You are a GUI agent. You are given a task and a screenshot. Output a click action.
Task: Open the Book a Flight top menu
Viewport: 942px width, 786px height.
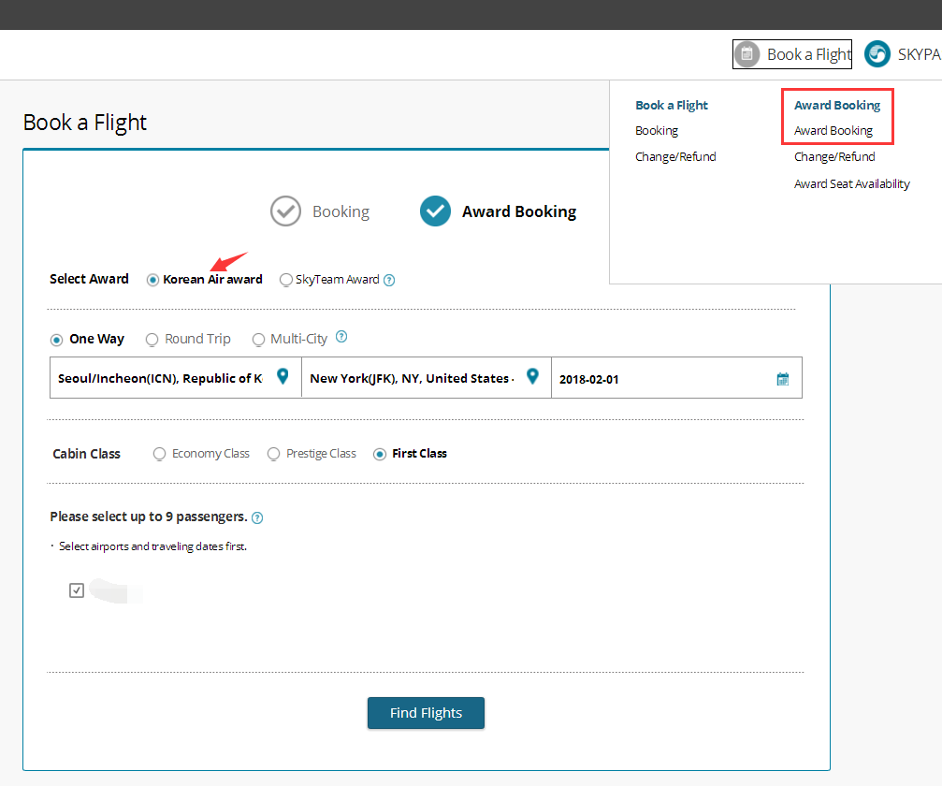(x=791, y=54)
